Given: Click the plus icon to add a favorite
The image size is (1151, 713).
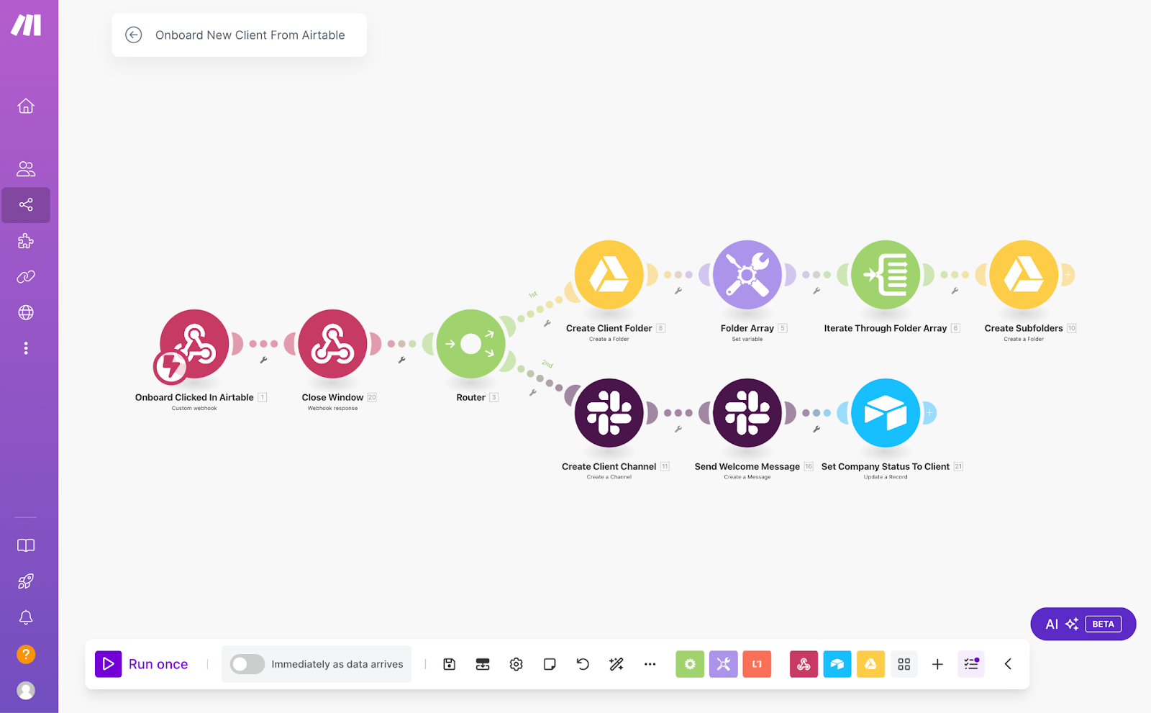Looking at the screenshot, I should click(937, 664).
